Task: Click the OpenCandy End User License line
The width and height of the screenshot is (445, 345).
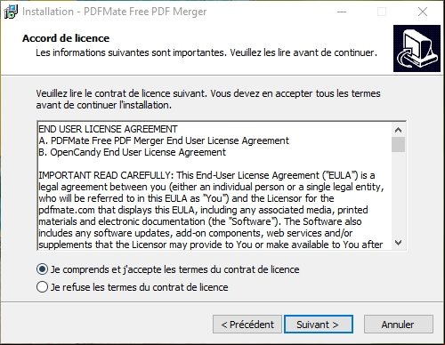Action: pyautogui.click(x=132, y=152)
